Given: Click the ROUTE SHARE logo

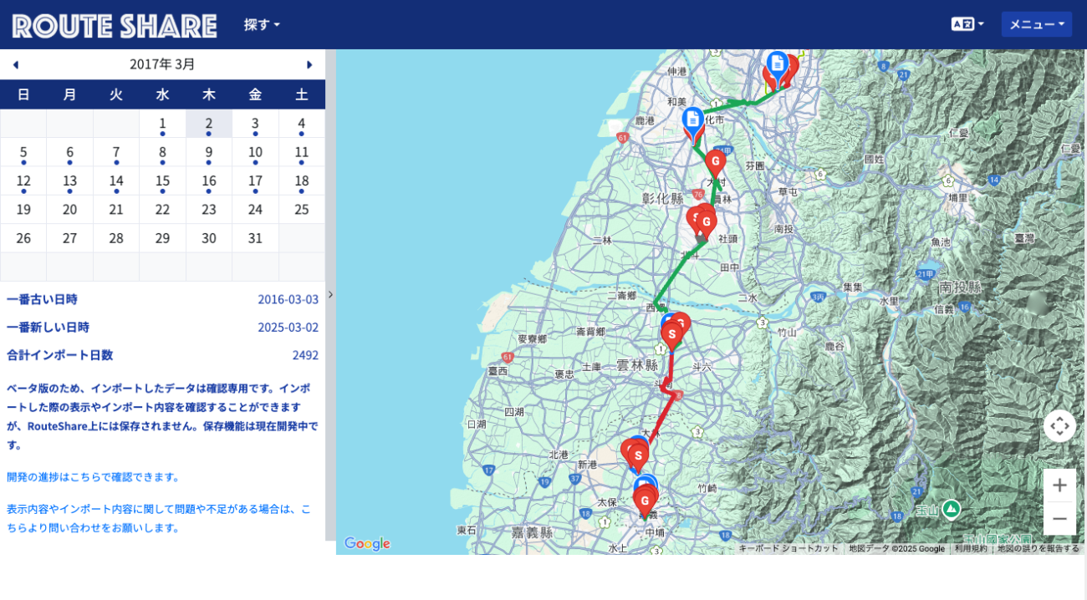Looking at the screenshot, I should pos(115,25).
